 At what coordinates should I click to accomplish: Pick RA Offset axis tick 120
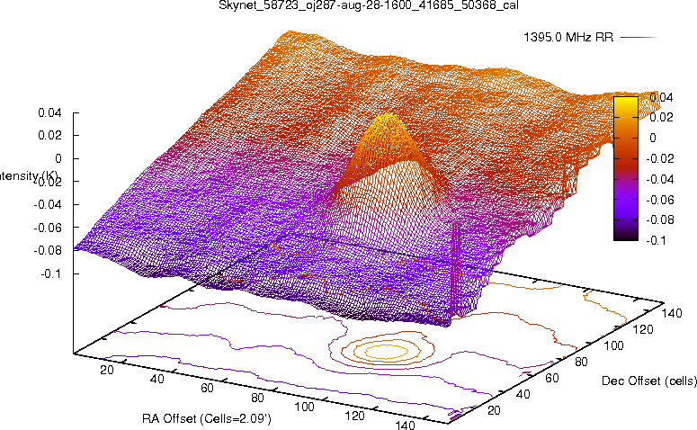tap(354, 416)
